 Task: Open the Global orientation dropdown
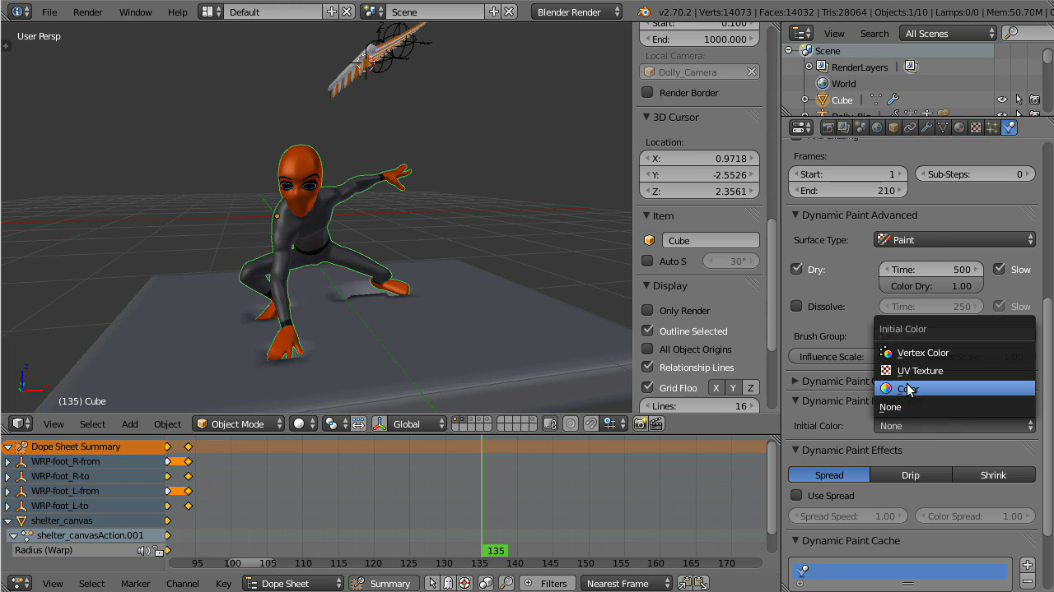[x=417, y=423]
